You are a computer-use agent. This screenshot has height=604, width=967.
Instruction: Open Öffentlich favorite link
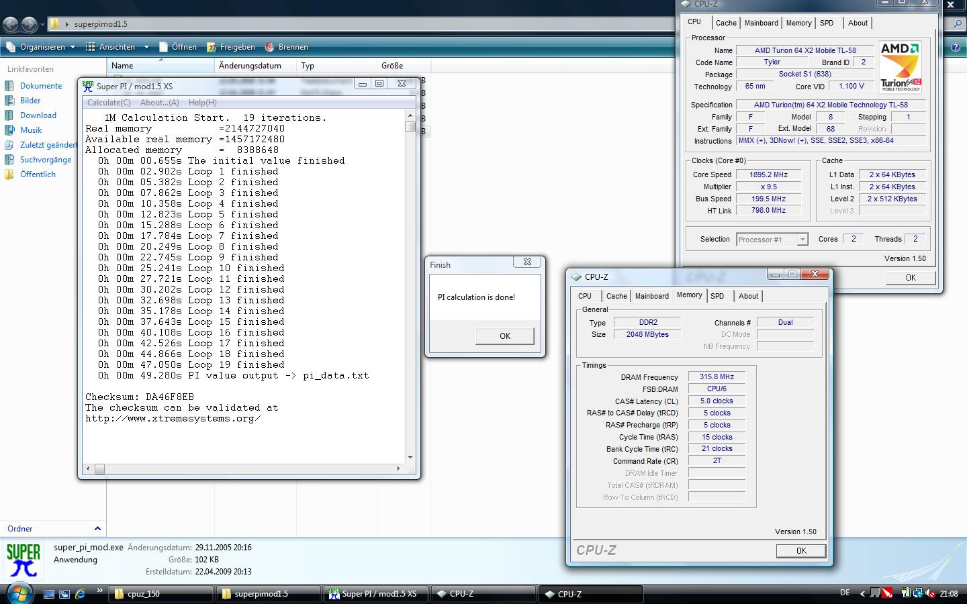pos(38,174)
